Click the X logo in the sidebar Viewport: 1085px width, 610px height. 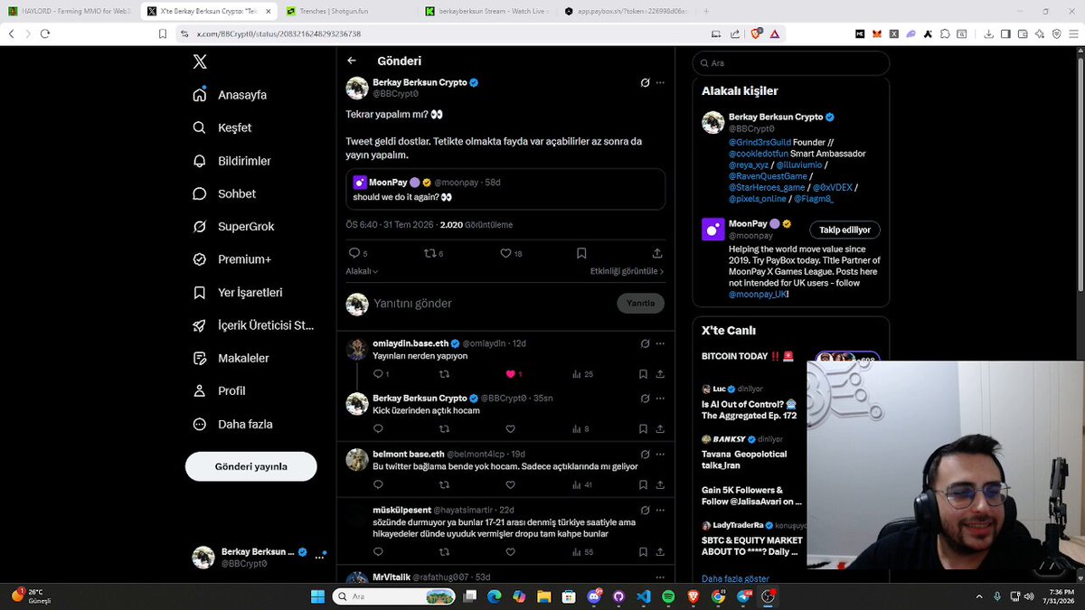[200, 61]
